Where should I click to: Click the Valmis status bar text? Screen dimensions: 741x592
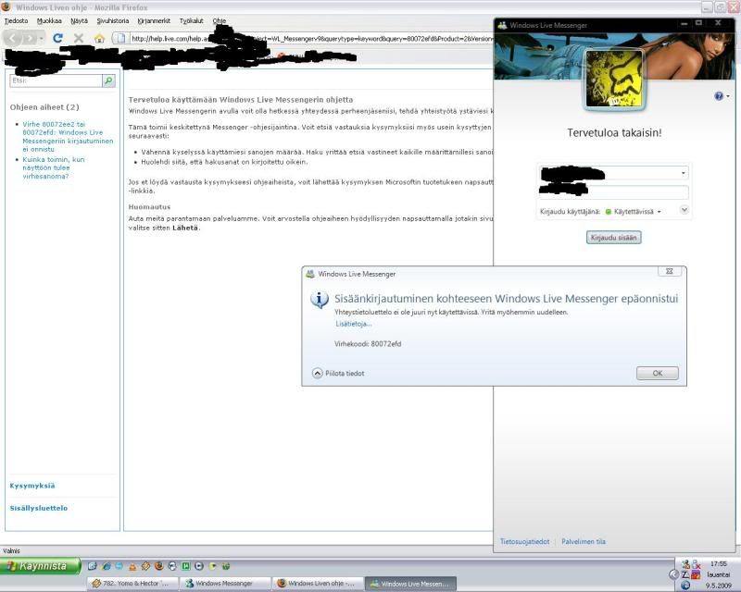[x=11, y=550]
